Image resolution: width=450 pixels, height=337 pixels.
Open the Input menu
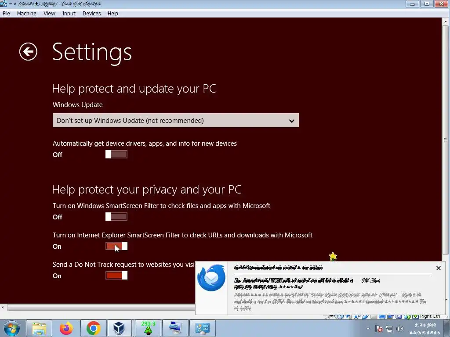69,14
